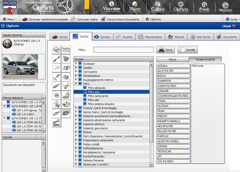Select the windscreen wiper category icon

(x=57, y=68)
